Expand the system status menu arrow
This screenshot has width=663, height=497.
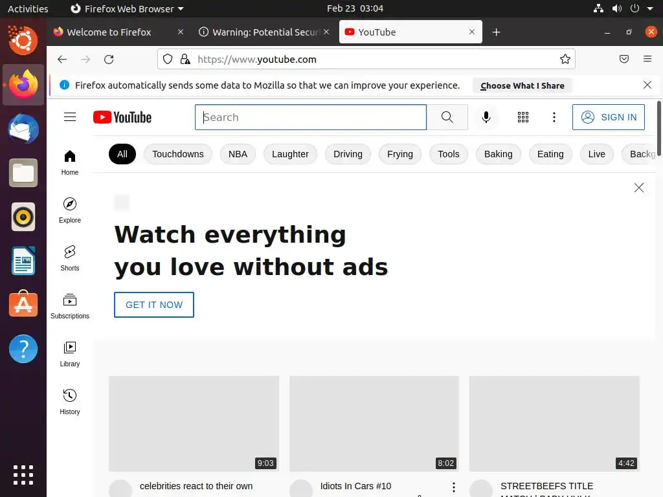pyautogui.click(x=650, y=8)
